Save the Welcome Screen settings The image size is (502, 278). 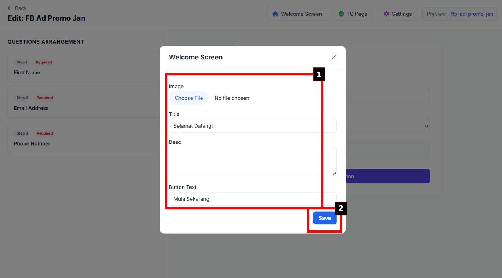pyautogui.click(x=325, y=218)
